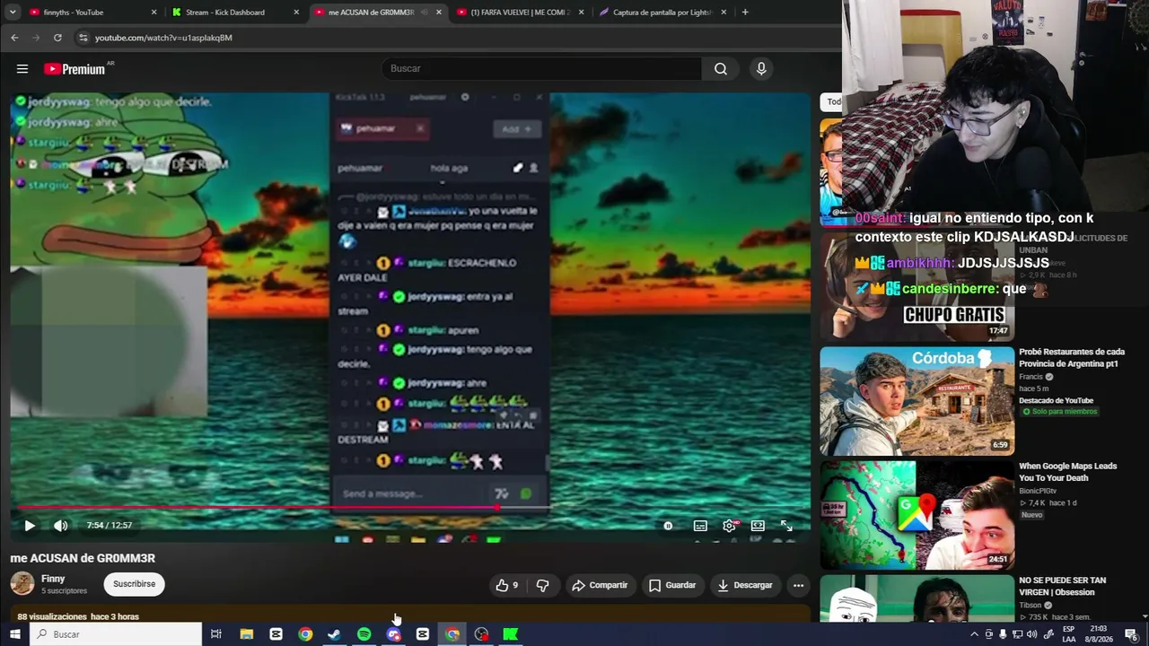Image resolution: width=1149 pixels, height=646 pixels.
Task: Open the Probé Restaurantes de cada Provincia title
Action: (1072, 358)
